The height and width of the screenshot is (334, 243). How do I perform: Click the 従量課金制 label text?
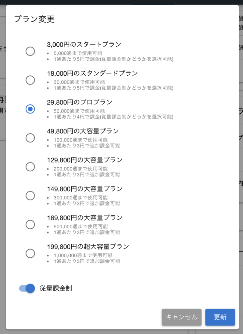[56, 288]
